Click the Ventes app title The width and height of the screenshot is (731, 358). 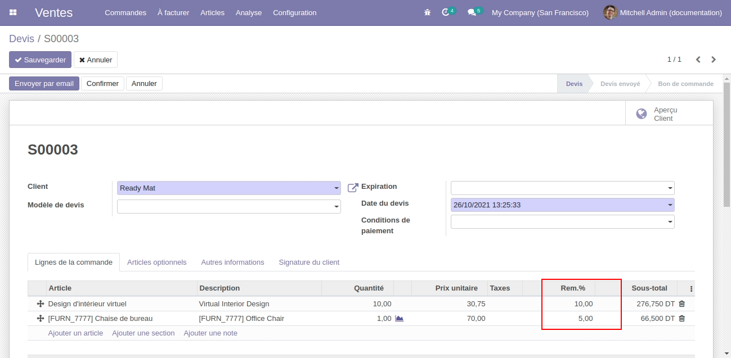(x=53, y=12)
